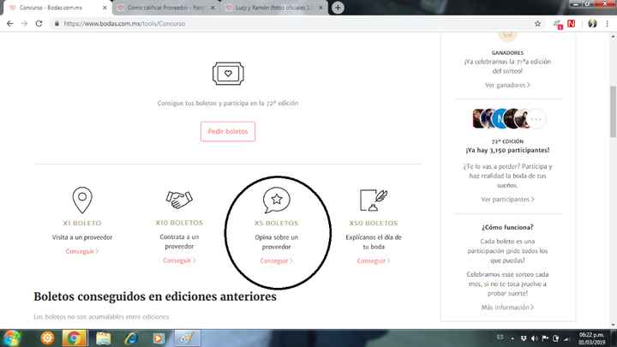Click the handshake icon for X10 Boletos

coord(178,199)
